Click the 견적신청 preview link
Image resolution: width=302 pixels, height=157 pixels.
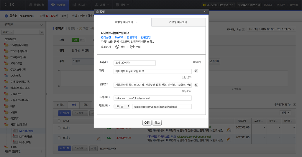(x=106, y=37)
